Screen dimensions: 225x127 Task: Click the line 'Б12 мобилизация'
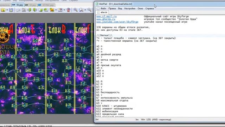tap(107, 111)
